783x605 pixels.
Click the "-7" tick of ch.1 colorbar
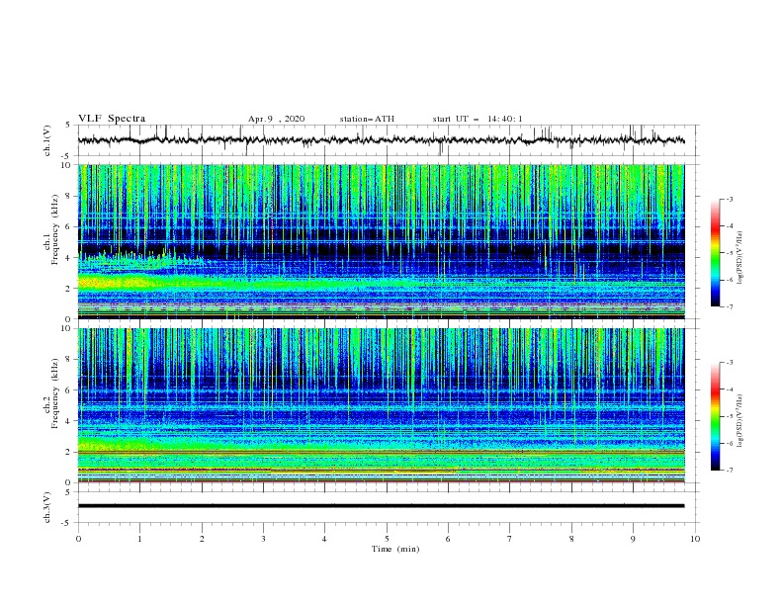point(729,306)
